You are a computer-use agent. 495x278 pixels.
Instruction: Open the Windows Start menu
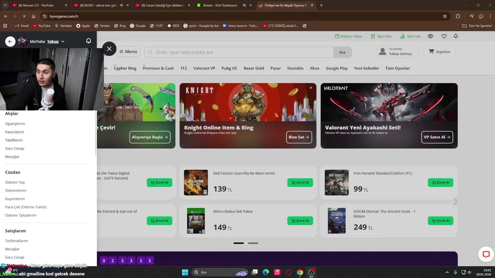click(x=185, y=273)
